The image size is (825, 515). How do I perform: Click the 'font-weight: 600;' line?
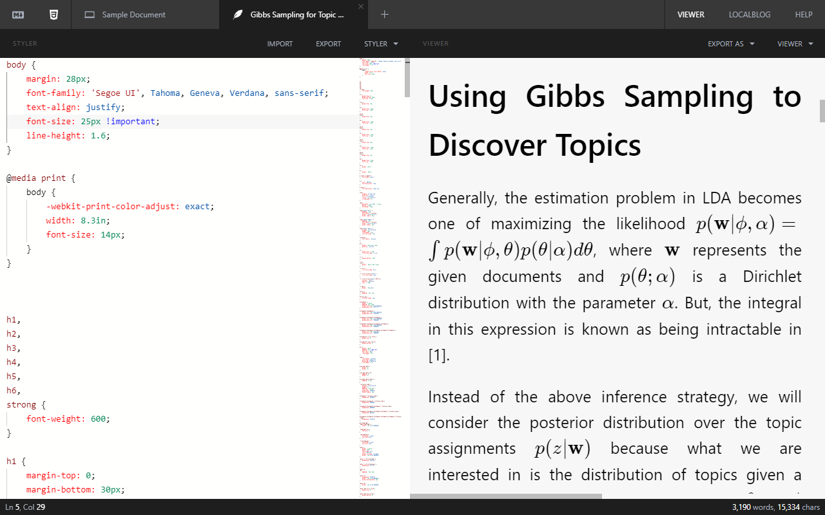pos(68,419)
